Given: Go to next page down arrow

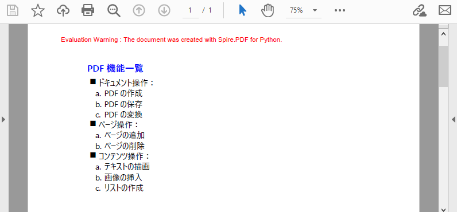Looking at the screenshot, I should click(x=164, y=11).
